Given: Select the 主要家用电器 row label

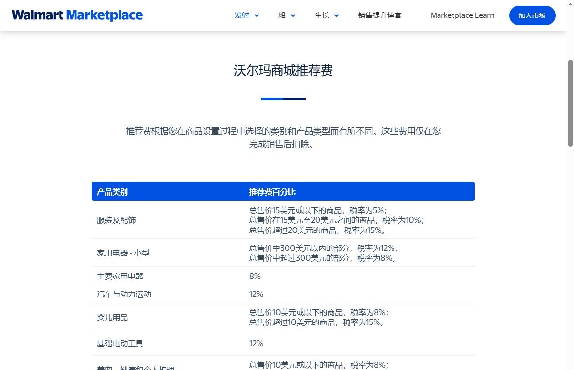Looking at the screenshot, I should [x=120, y=276].
